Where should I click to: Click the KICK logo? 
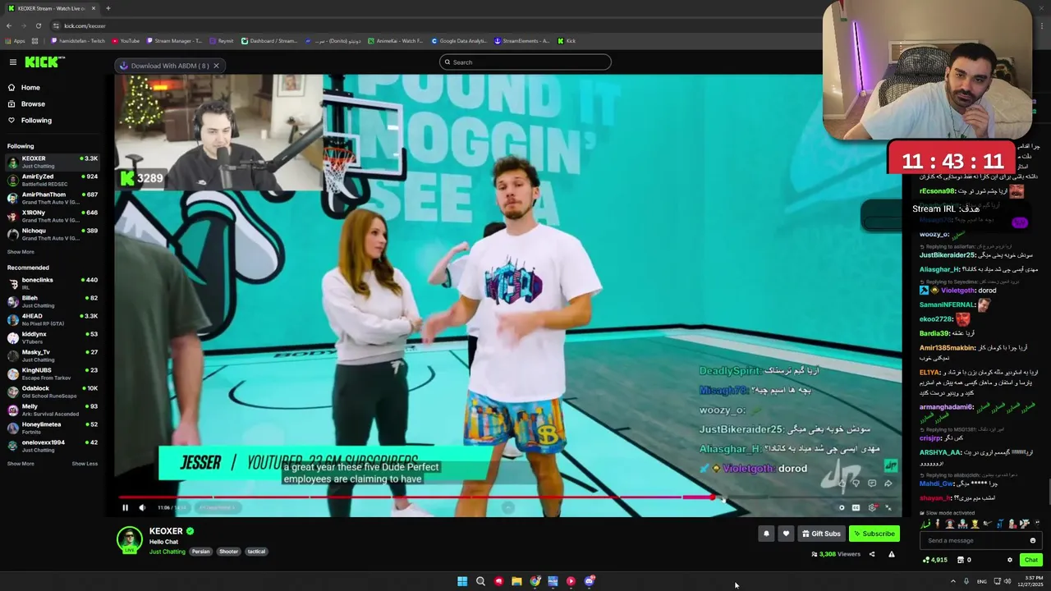coord(40,62)
